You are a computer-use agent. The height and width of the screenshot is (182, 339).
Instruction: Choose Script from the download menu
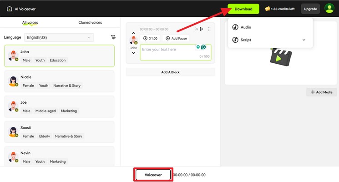click(270, 40)
